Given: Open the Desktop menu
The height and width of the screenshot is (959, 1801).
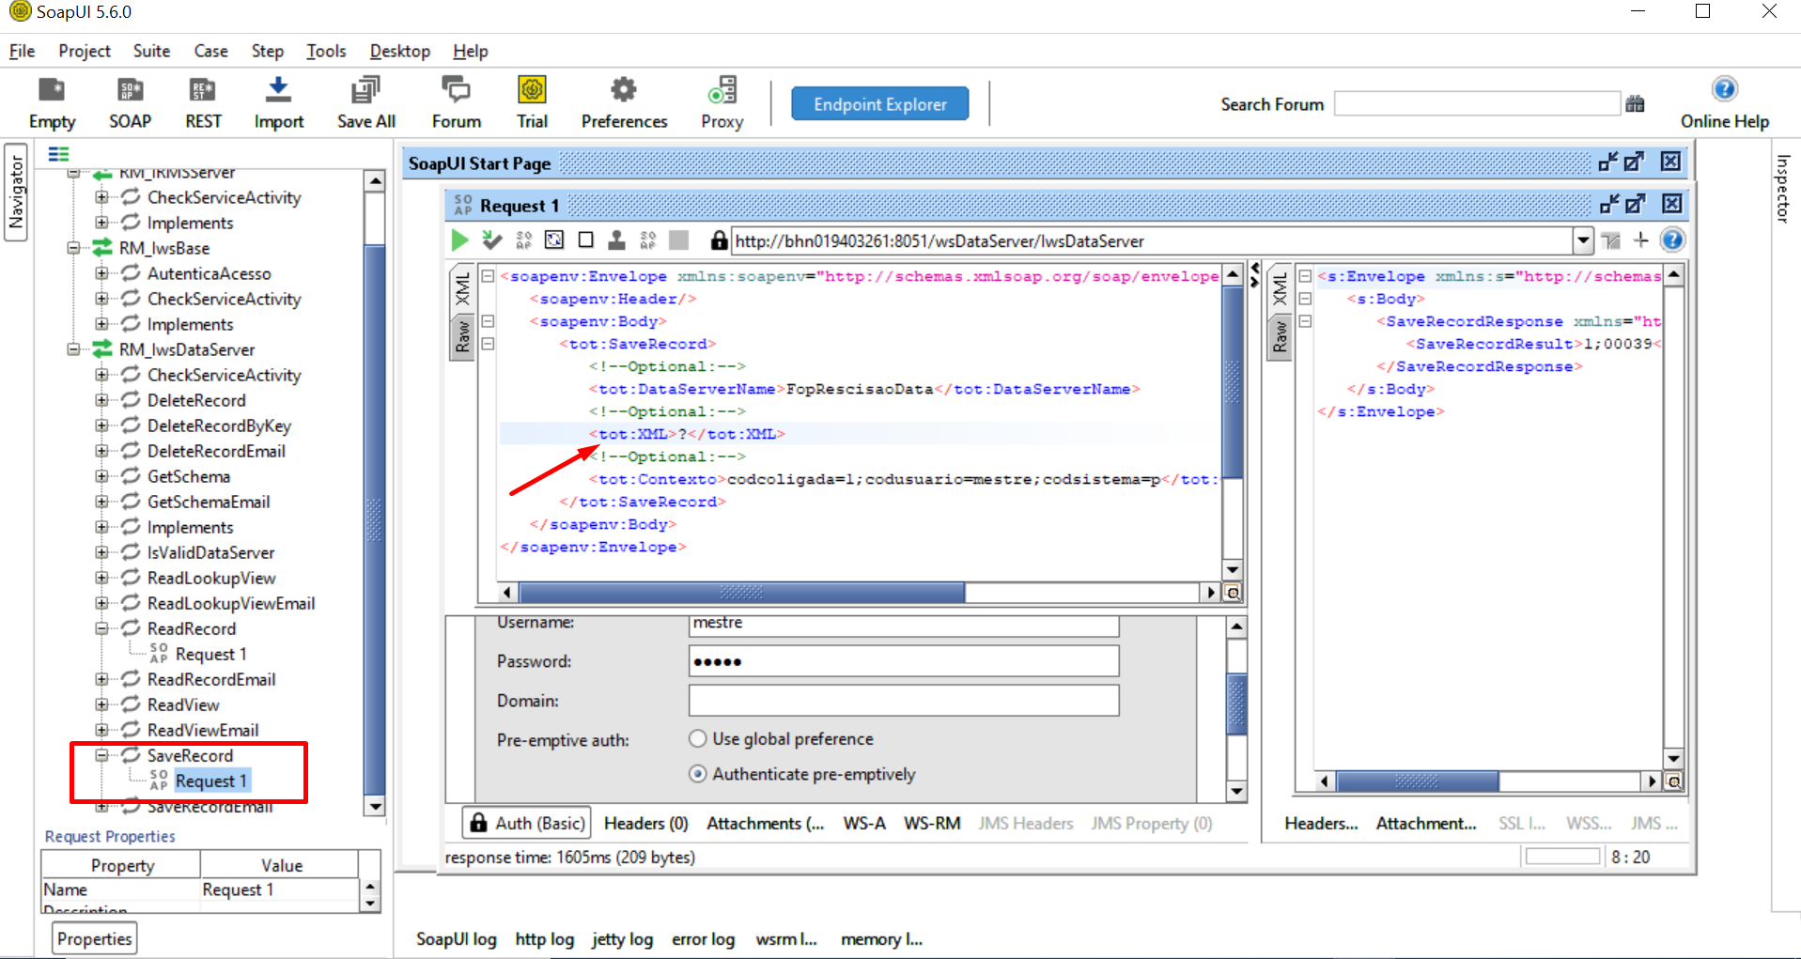Looking at the screenshot, I should (400, 51).
